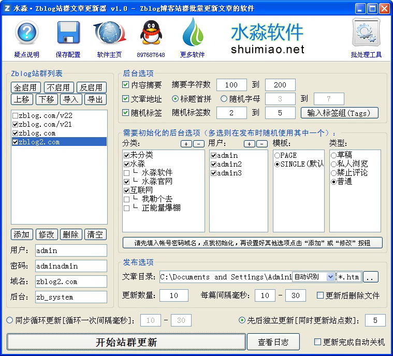
Task: Open the 软件主页 globe icon
Action: click(x=110, y=33)
